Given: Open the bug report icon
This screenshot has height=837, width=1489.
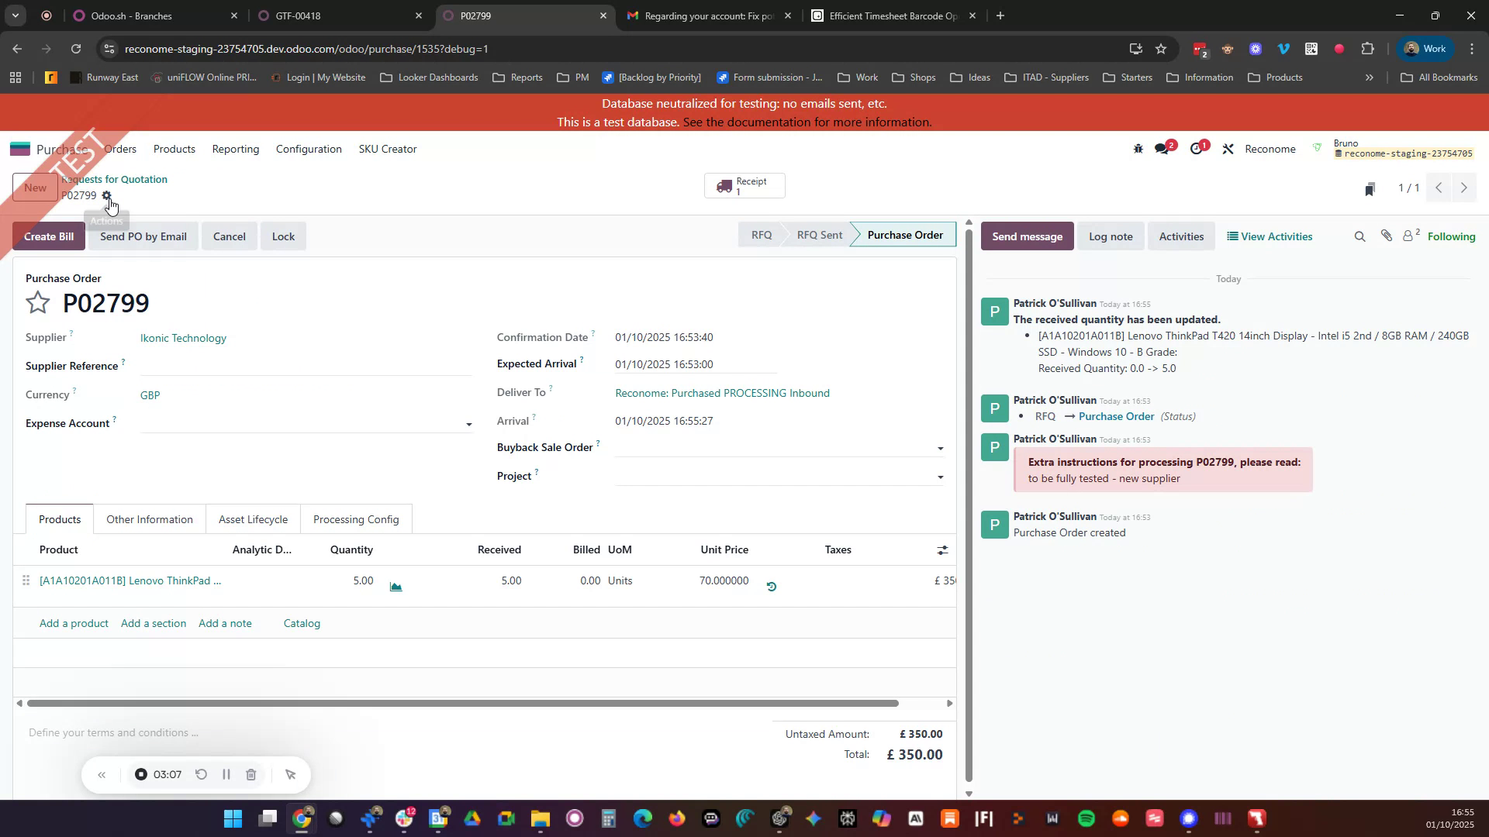Looking at the screenshot, I should coord(1138,148).
